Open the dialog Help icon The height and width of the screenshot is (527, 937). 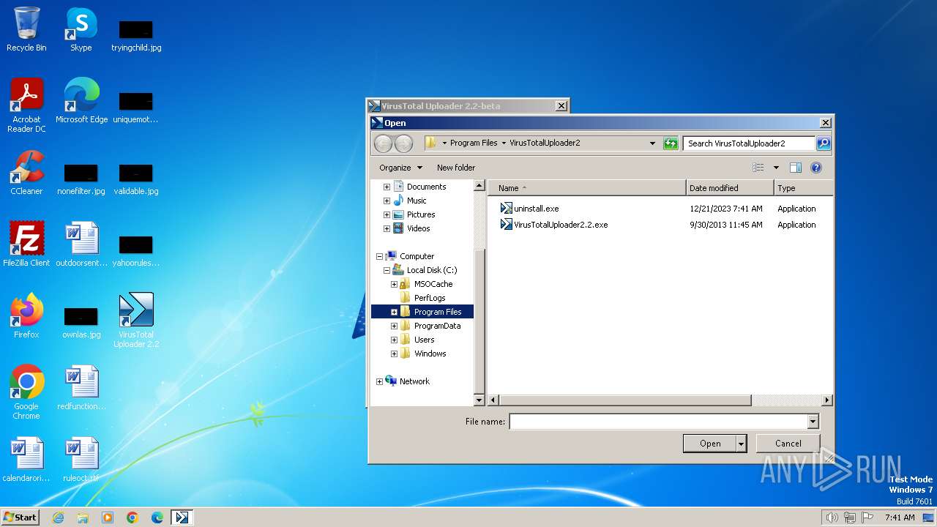tap(816, 168)
